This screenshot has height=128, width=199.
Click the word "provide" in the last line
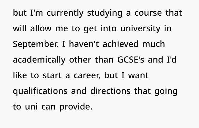(75, 107)
